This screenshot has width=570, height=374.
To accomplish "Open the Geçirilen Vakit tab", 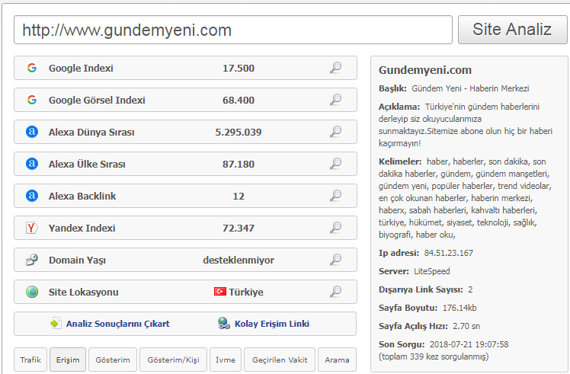I will click(280, 360).
